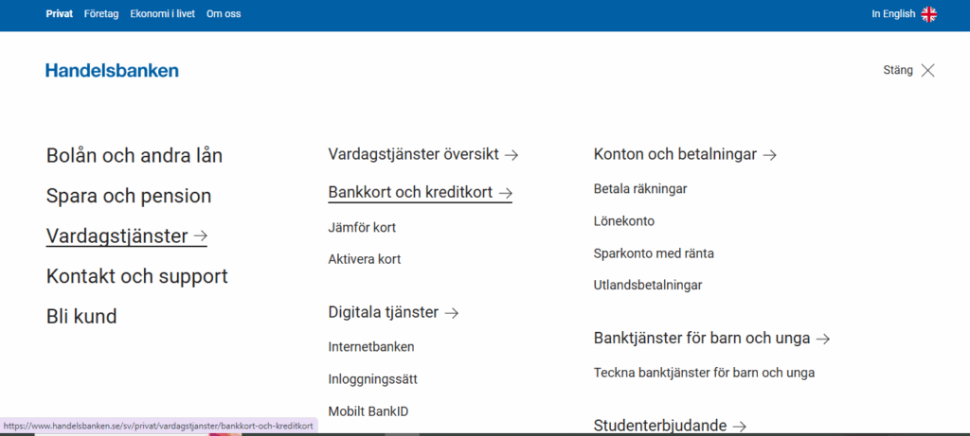This screenshot has height=436, width=970.
Task: Click the X icon beside Stäng
Action: coord(927,70)
